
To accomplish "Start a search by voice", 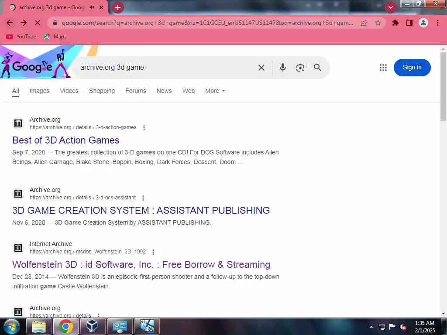I will (x=282, y=68).
